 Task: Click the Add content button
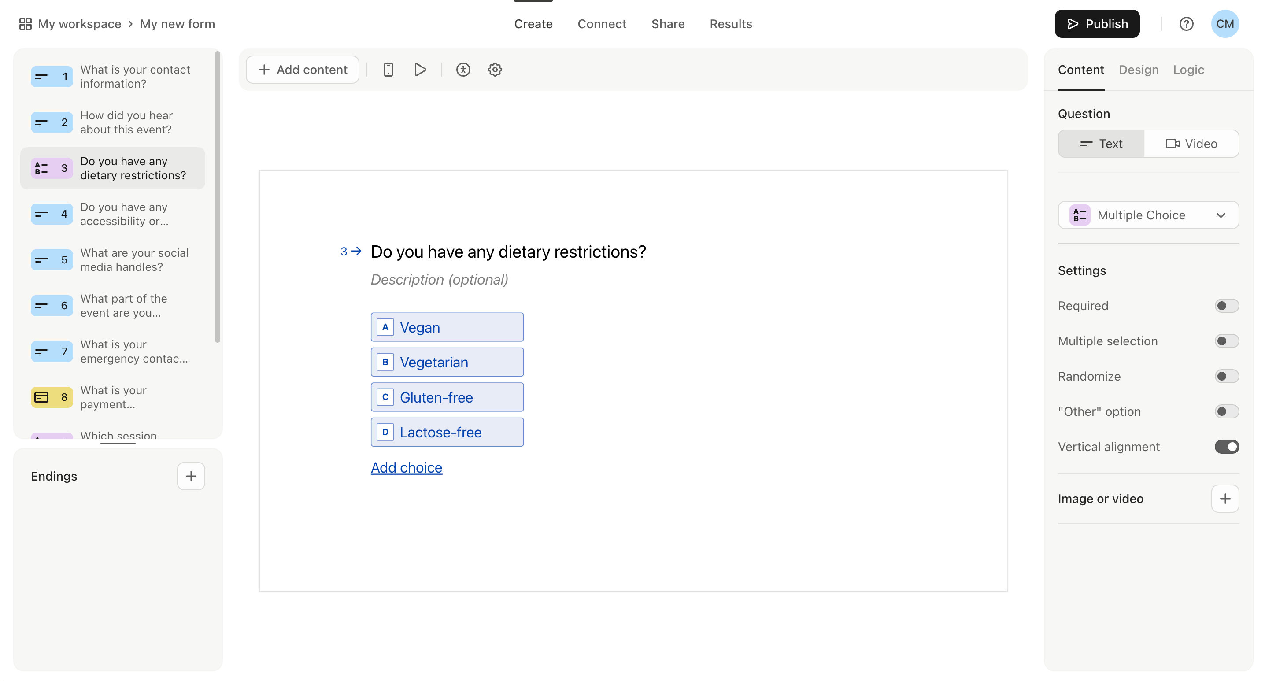(303, 70)
